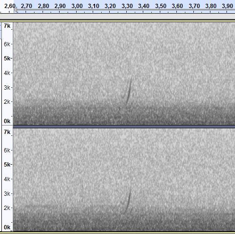Click the 0k label on upper channel scale
235x234 pixels.
[7, 121]
